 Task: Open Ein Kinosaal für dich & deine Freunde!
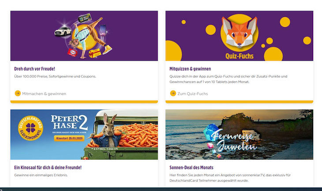(x=48, y=168)
